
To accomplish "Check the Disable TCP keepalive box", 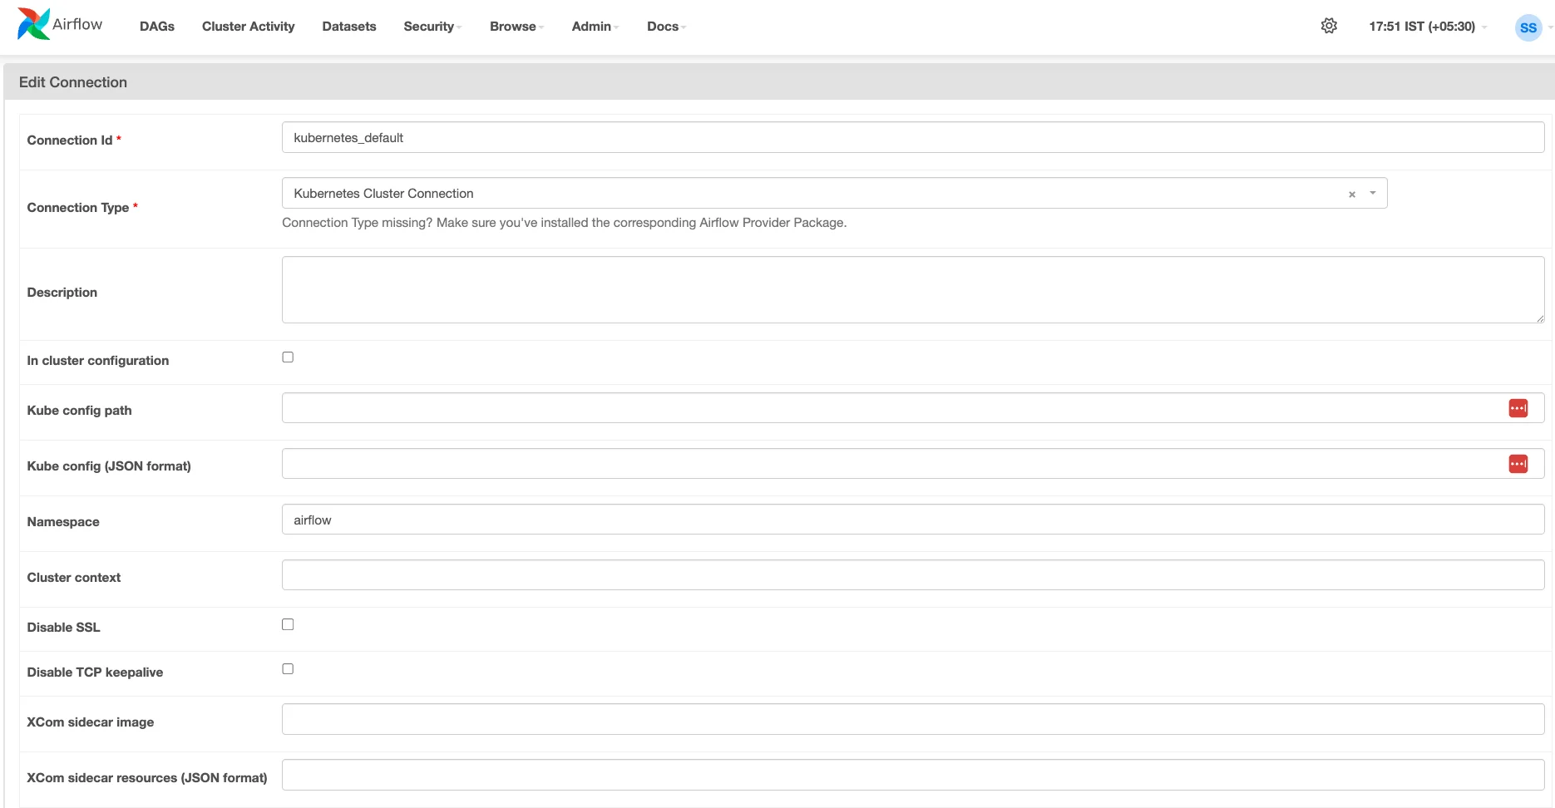I will [x=288, y=669].
